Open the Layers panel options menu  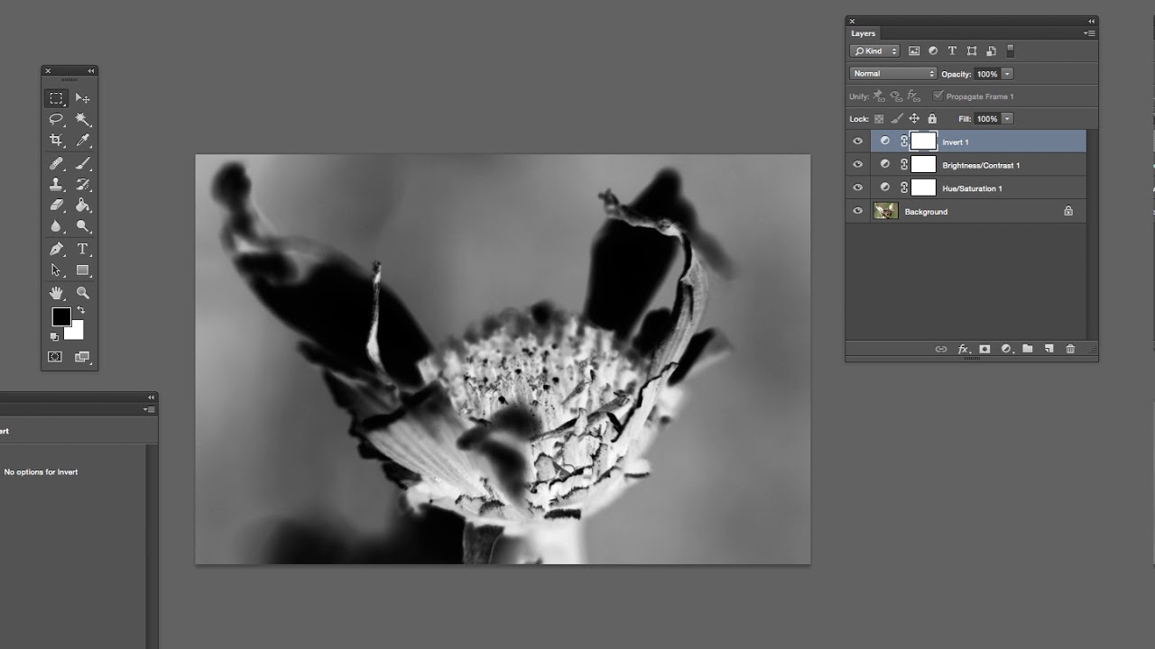1089,33
